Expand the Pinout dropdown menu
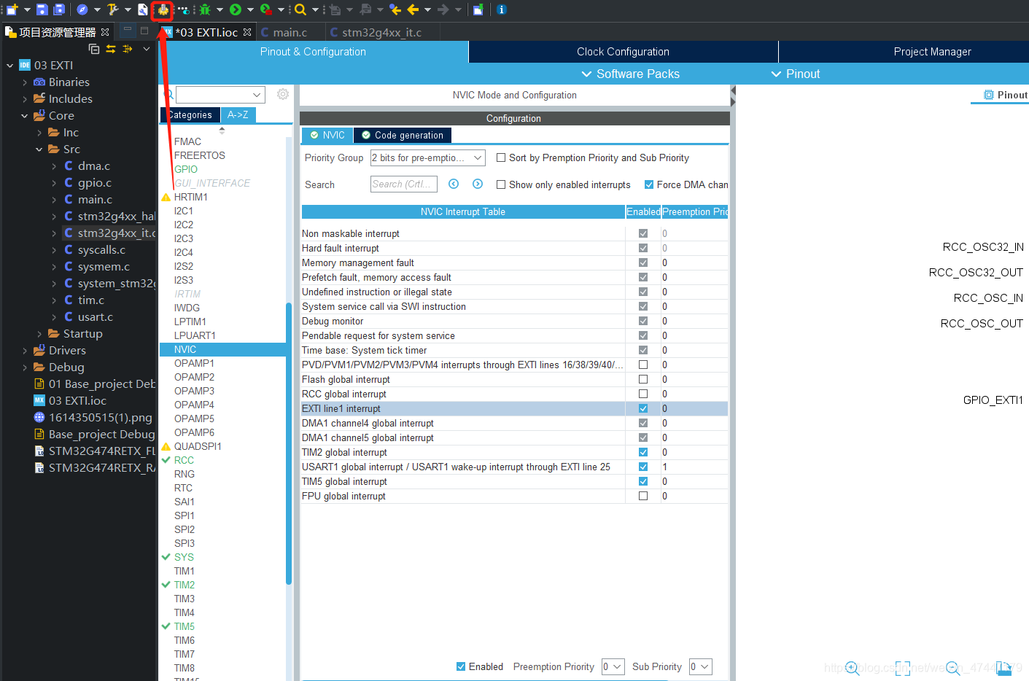This screenshot has width=1029, height=681. [x=795, y=74]
